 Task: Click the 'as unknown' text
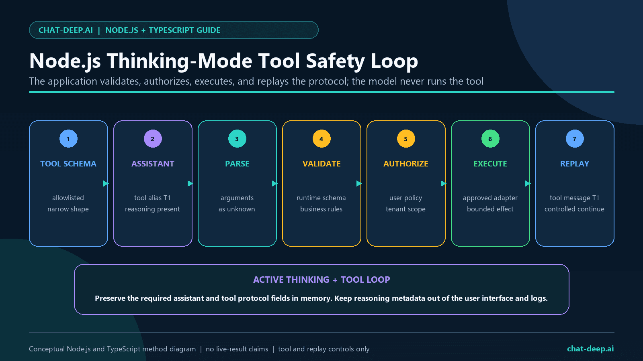pos(237,209)
